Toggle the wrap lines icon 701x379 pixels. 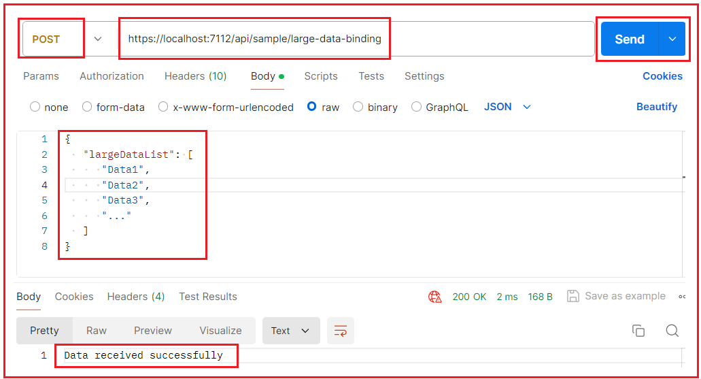coord(340,331)
